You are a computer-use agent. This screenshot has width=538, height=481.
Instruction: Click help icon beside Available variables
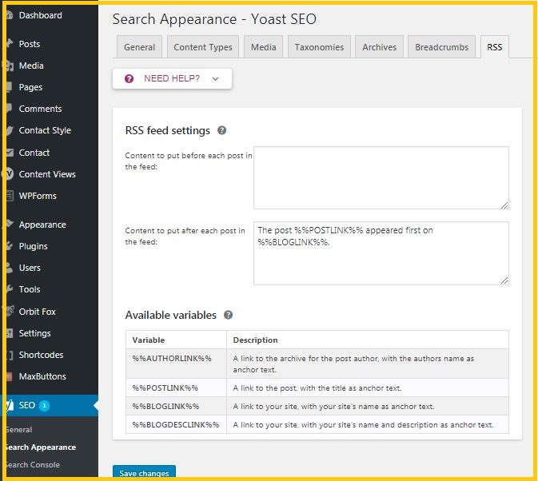228,315
